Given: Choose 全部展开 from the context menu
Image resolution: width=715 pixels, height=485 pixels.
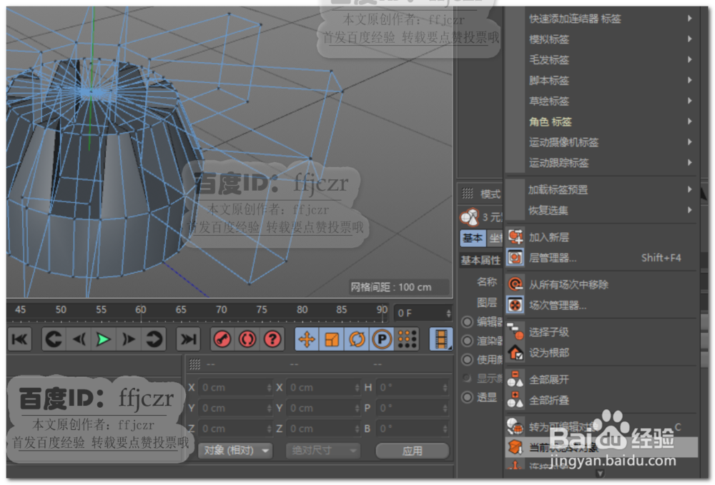Looking at the screenshot, I should click(x=602, y=379).
